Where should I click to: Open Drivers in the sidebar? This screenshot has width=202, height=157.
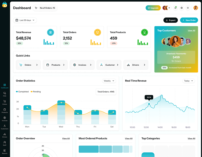(x=5, y=135)
